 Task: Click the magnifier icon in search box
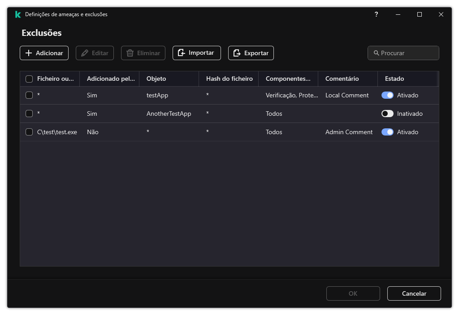point(376,53)
